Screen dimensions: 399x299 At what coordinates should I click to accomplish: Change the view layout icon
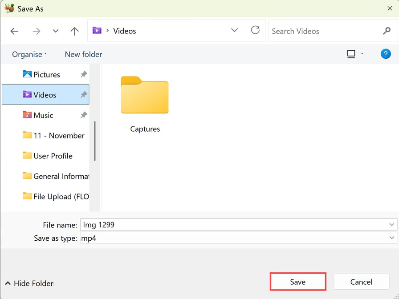[x=351, y=54]
